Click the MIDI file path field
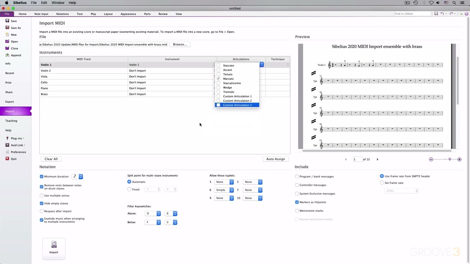This screenshot has height=264, width=470. [104, 44]
